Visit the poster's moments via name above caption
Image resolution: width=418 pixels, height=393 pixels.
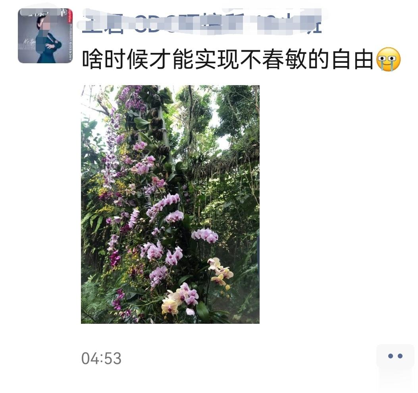202,21
